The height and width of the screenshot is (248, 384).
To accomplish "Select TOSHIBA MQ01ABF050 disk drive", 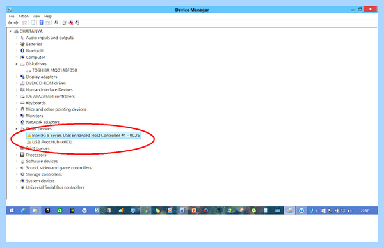I will coord(54,70).
